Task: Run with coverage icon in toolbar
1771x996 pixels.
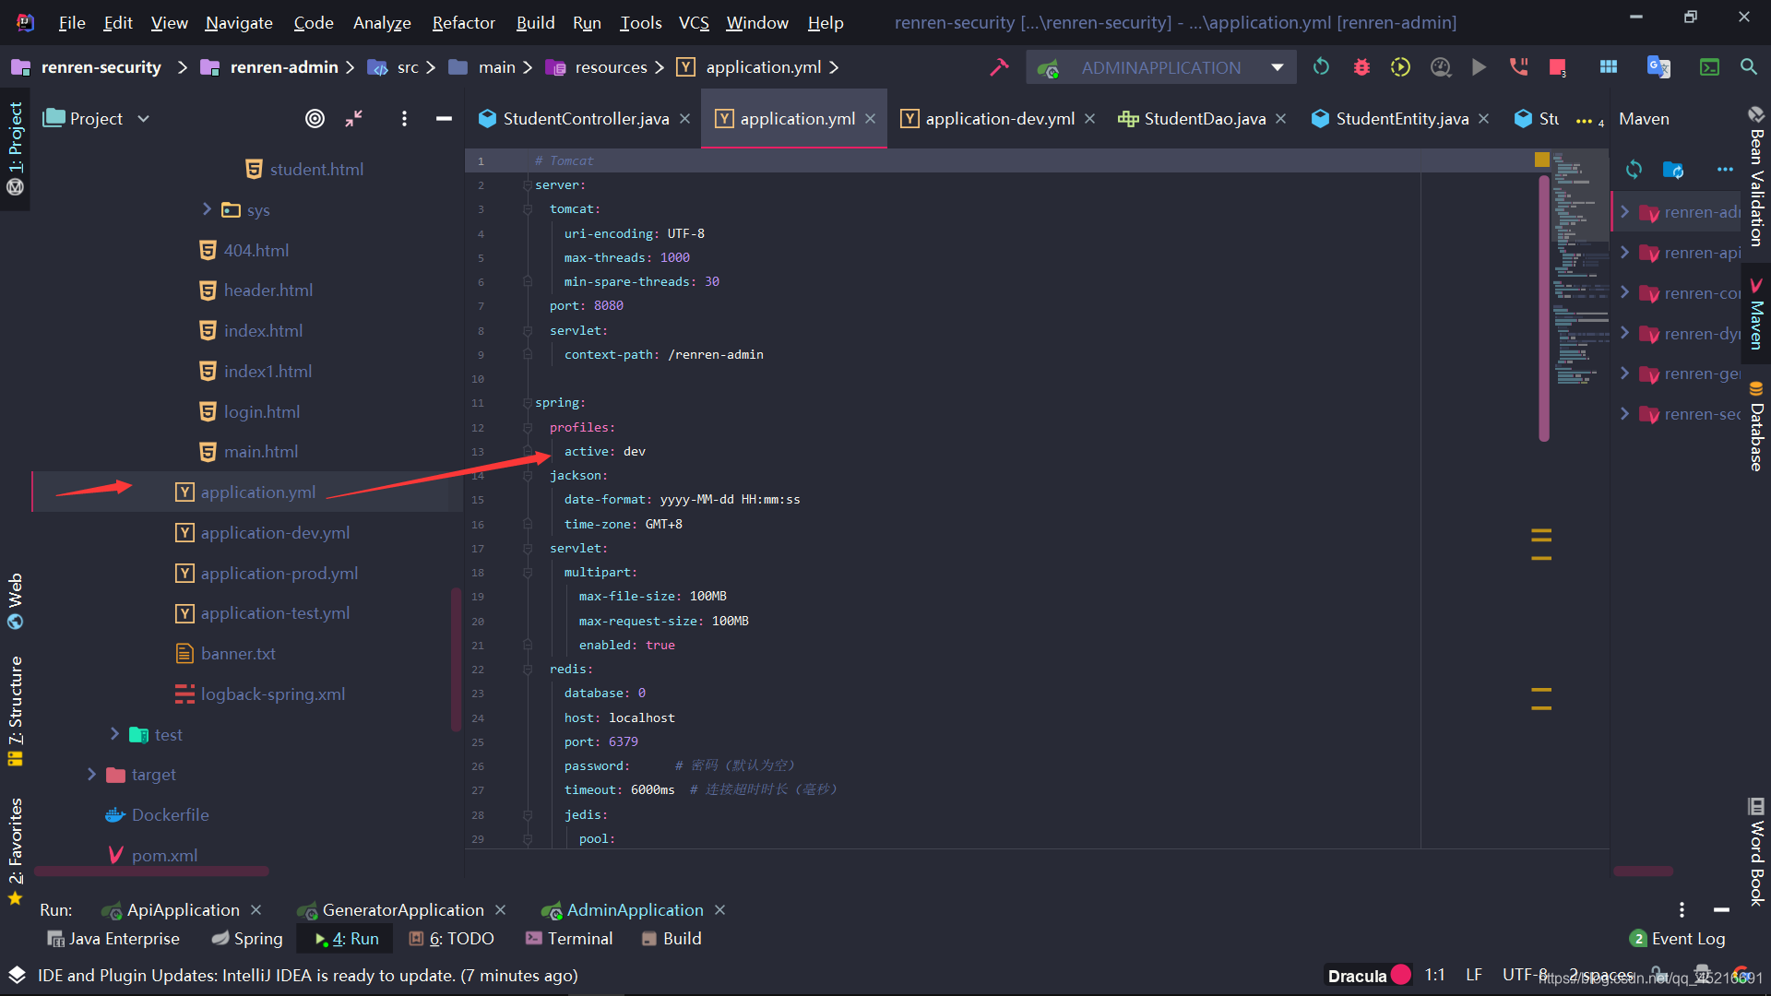Action: [x=1400, y=67]
